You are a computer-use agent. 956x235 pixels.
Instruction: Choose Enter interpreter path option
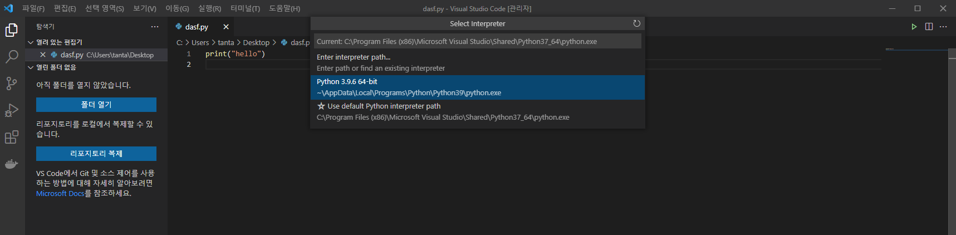click(478, 62)
